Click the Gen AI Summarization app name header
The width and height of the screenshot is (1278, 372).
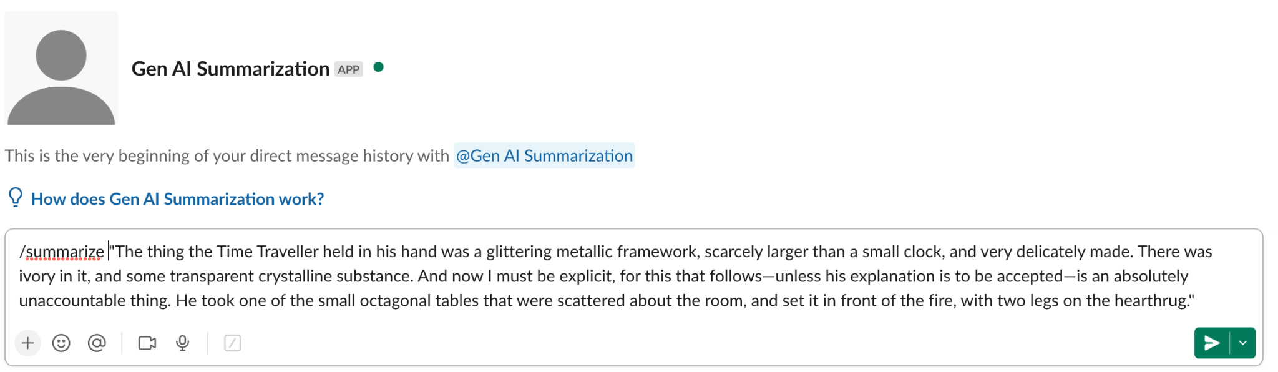pos(230,69)
